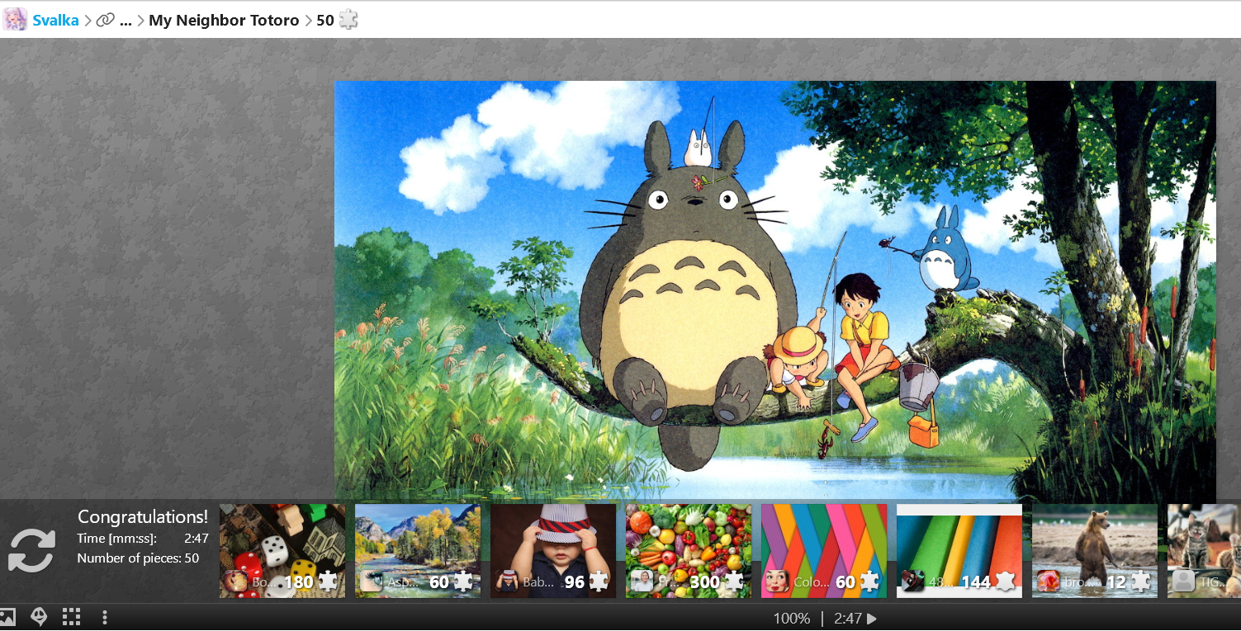1241x631 pixels.
Task: Click the puzzle piece icon beside 180
Action: click(328, 582)
